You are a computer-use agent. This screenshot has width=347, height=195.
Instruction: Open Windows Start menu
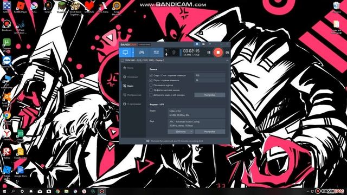[x=4, y=191]
